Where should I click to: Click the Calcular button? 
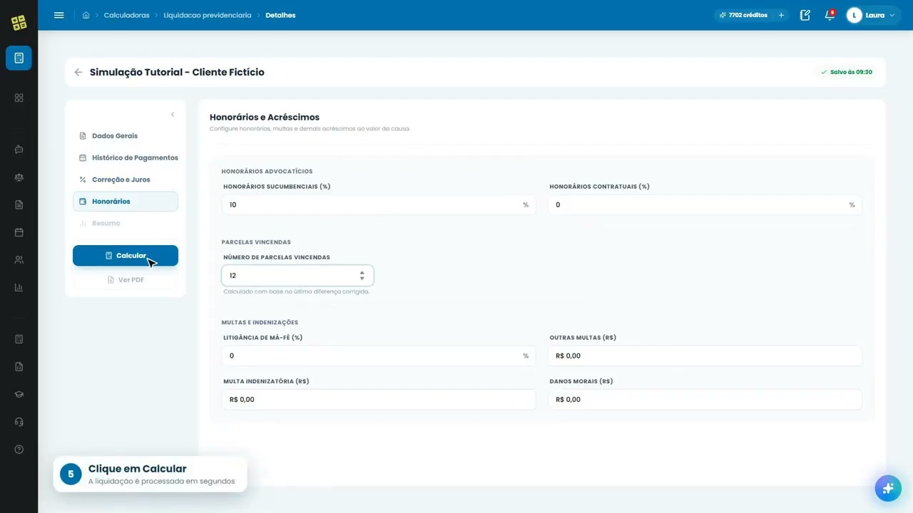point(126,256)
